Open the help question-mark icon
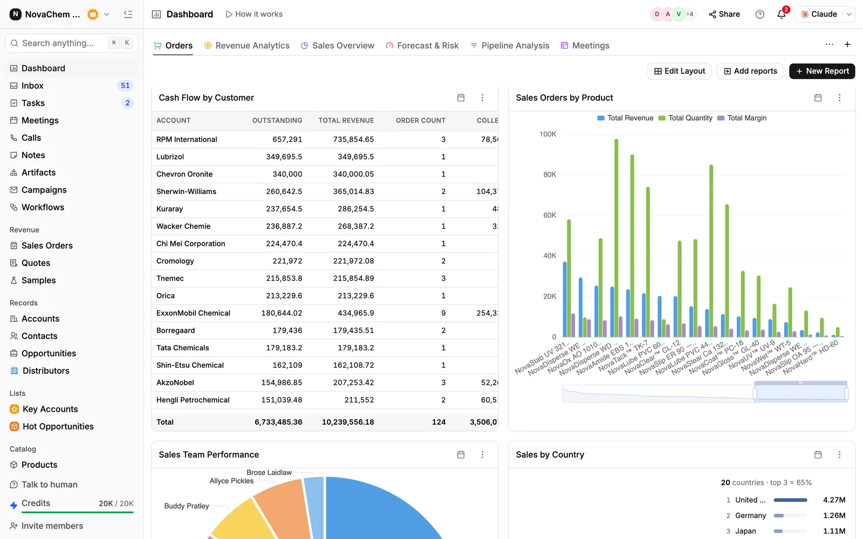This screenshot has height=539, width=863. pyautogui.click(x=759, y=14)
